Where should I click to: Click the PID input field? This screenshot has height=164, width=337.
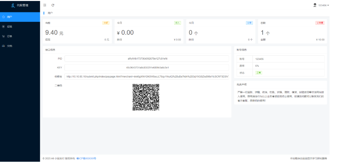(x=146, y=59)
